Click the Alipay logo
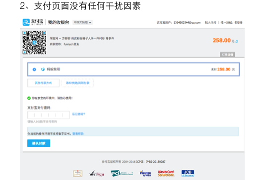This screenshot has width=265, height=180. [33, 22]
